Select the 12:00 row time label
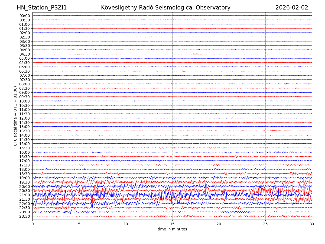The height and width of the screenshot is (244, 325). [x=25, y=118]
